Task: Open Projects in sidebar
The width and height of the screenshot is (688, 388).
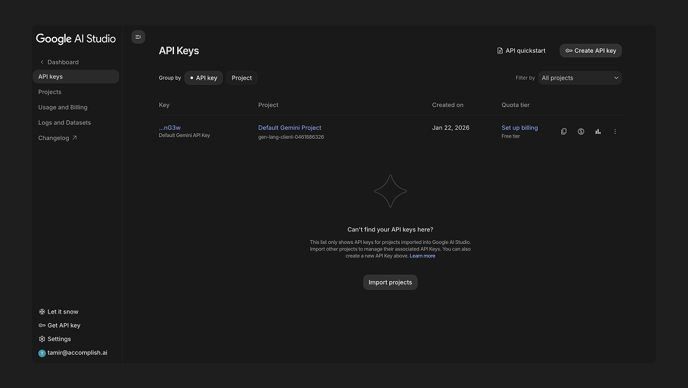Action: click(x=50, y=92)
